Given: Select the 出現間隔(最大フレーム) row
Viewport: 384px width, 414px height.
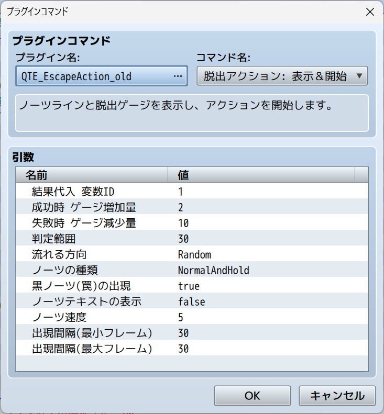Looking at the screenshot, I should pos(192,349).
